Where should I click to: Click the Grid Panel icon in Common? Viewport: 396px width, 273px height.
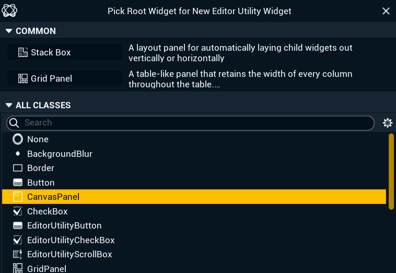tap(22, 78)
